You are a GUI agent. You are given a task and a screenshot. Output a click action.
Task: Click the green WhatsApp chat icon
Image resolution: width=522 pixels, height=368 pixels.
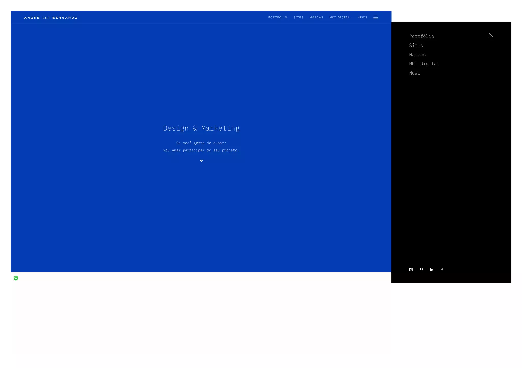(16, 278)
